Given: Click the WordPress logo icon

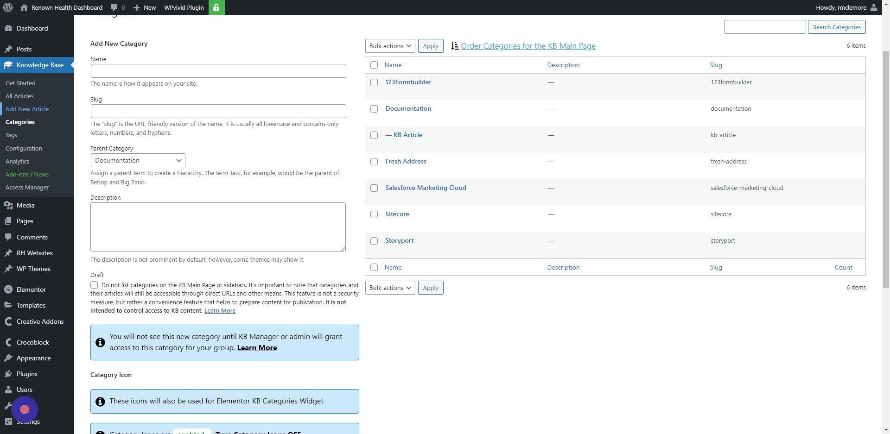Looking at the screenshot, I should [x=8, y=7].
